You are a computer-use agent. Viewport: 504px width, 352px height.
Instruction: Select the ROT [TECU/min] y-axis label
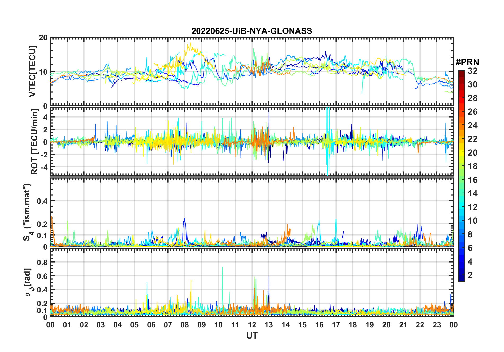coord(34,142)
